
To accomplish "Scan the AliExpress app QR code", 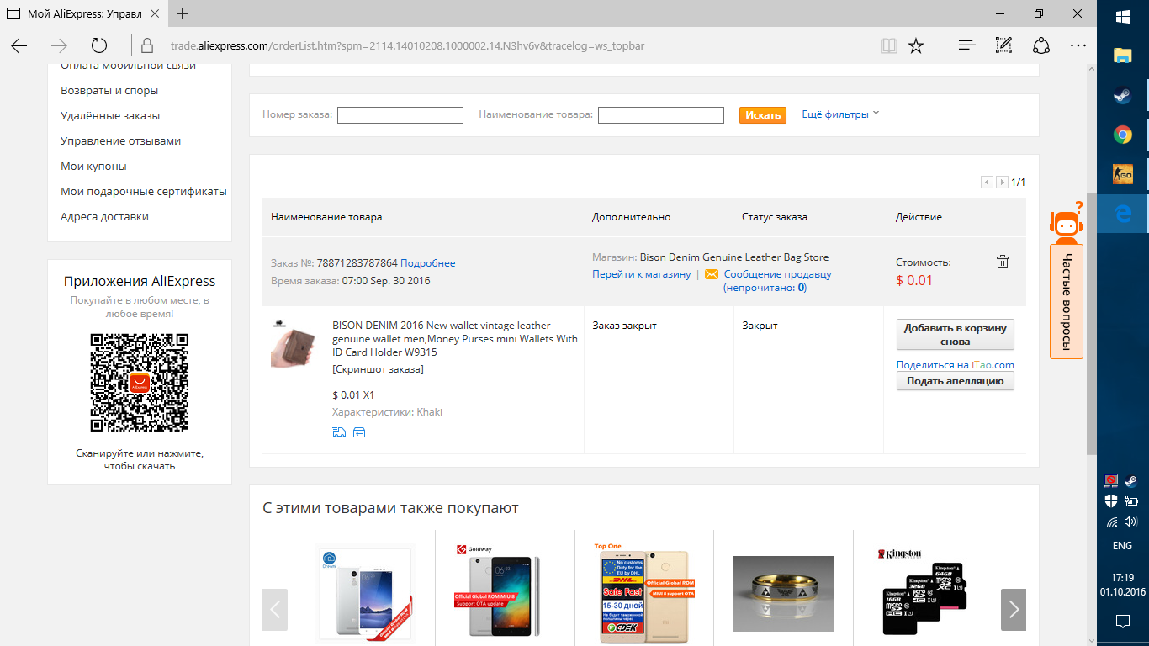I will [x=140, y=383].
